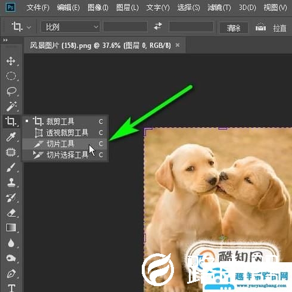
Task: Open the 滤镜(T) menu
Action: point(219,8)
